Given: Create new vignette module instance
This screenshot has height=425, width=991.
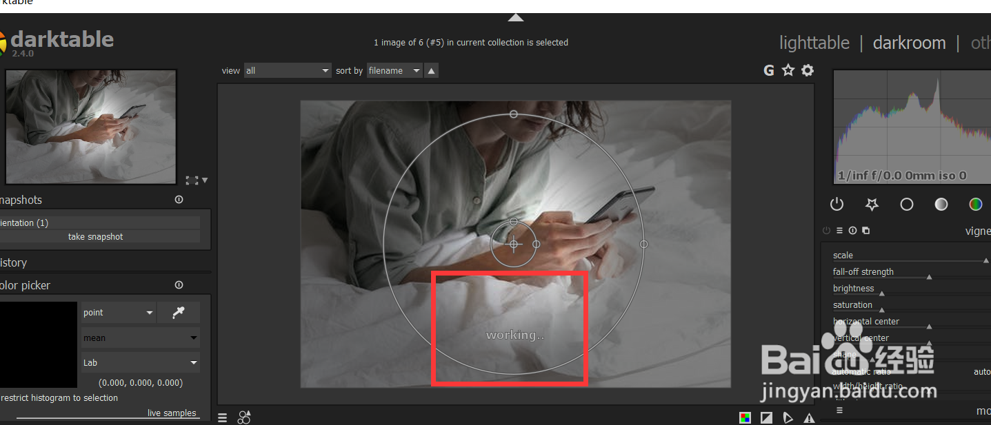Looking at the screenshot, I should pos(866,231).
